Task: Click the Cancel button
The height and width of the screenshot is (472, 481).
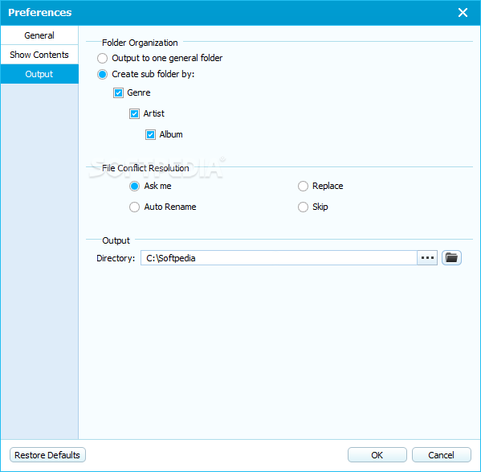Action: pyautogui.click(x=441, y=455)
